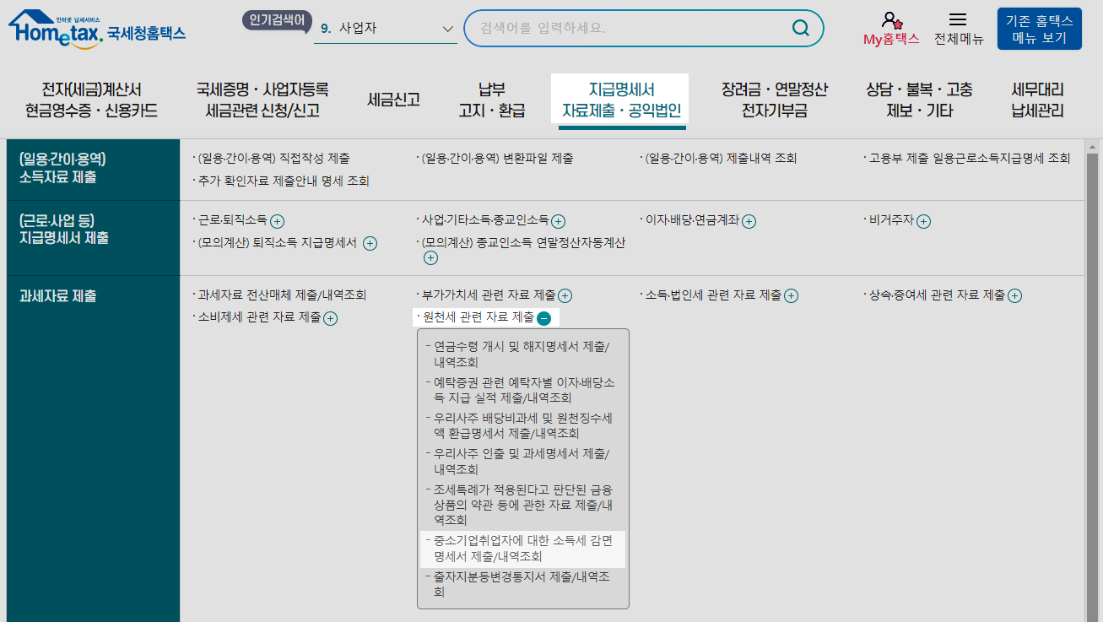Expand 사업·기타소득·종교인소득 submenu
This screenshot has width=1103, height=622.
[559, 221]
